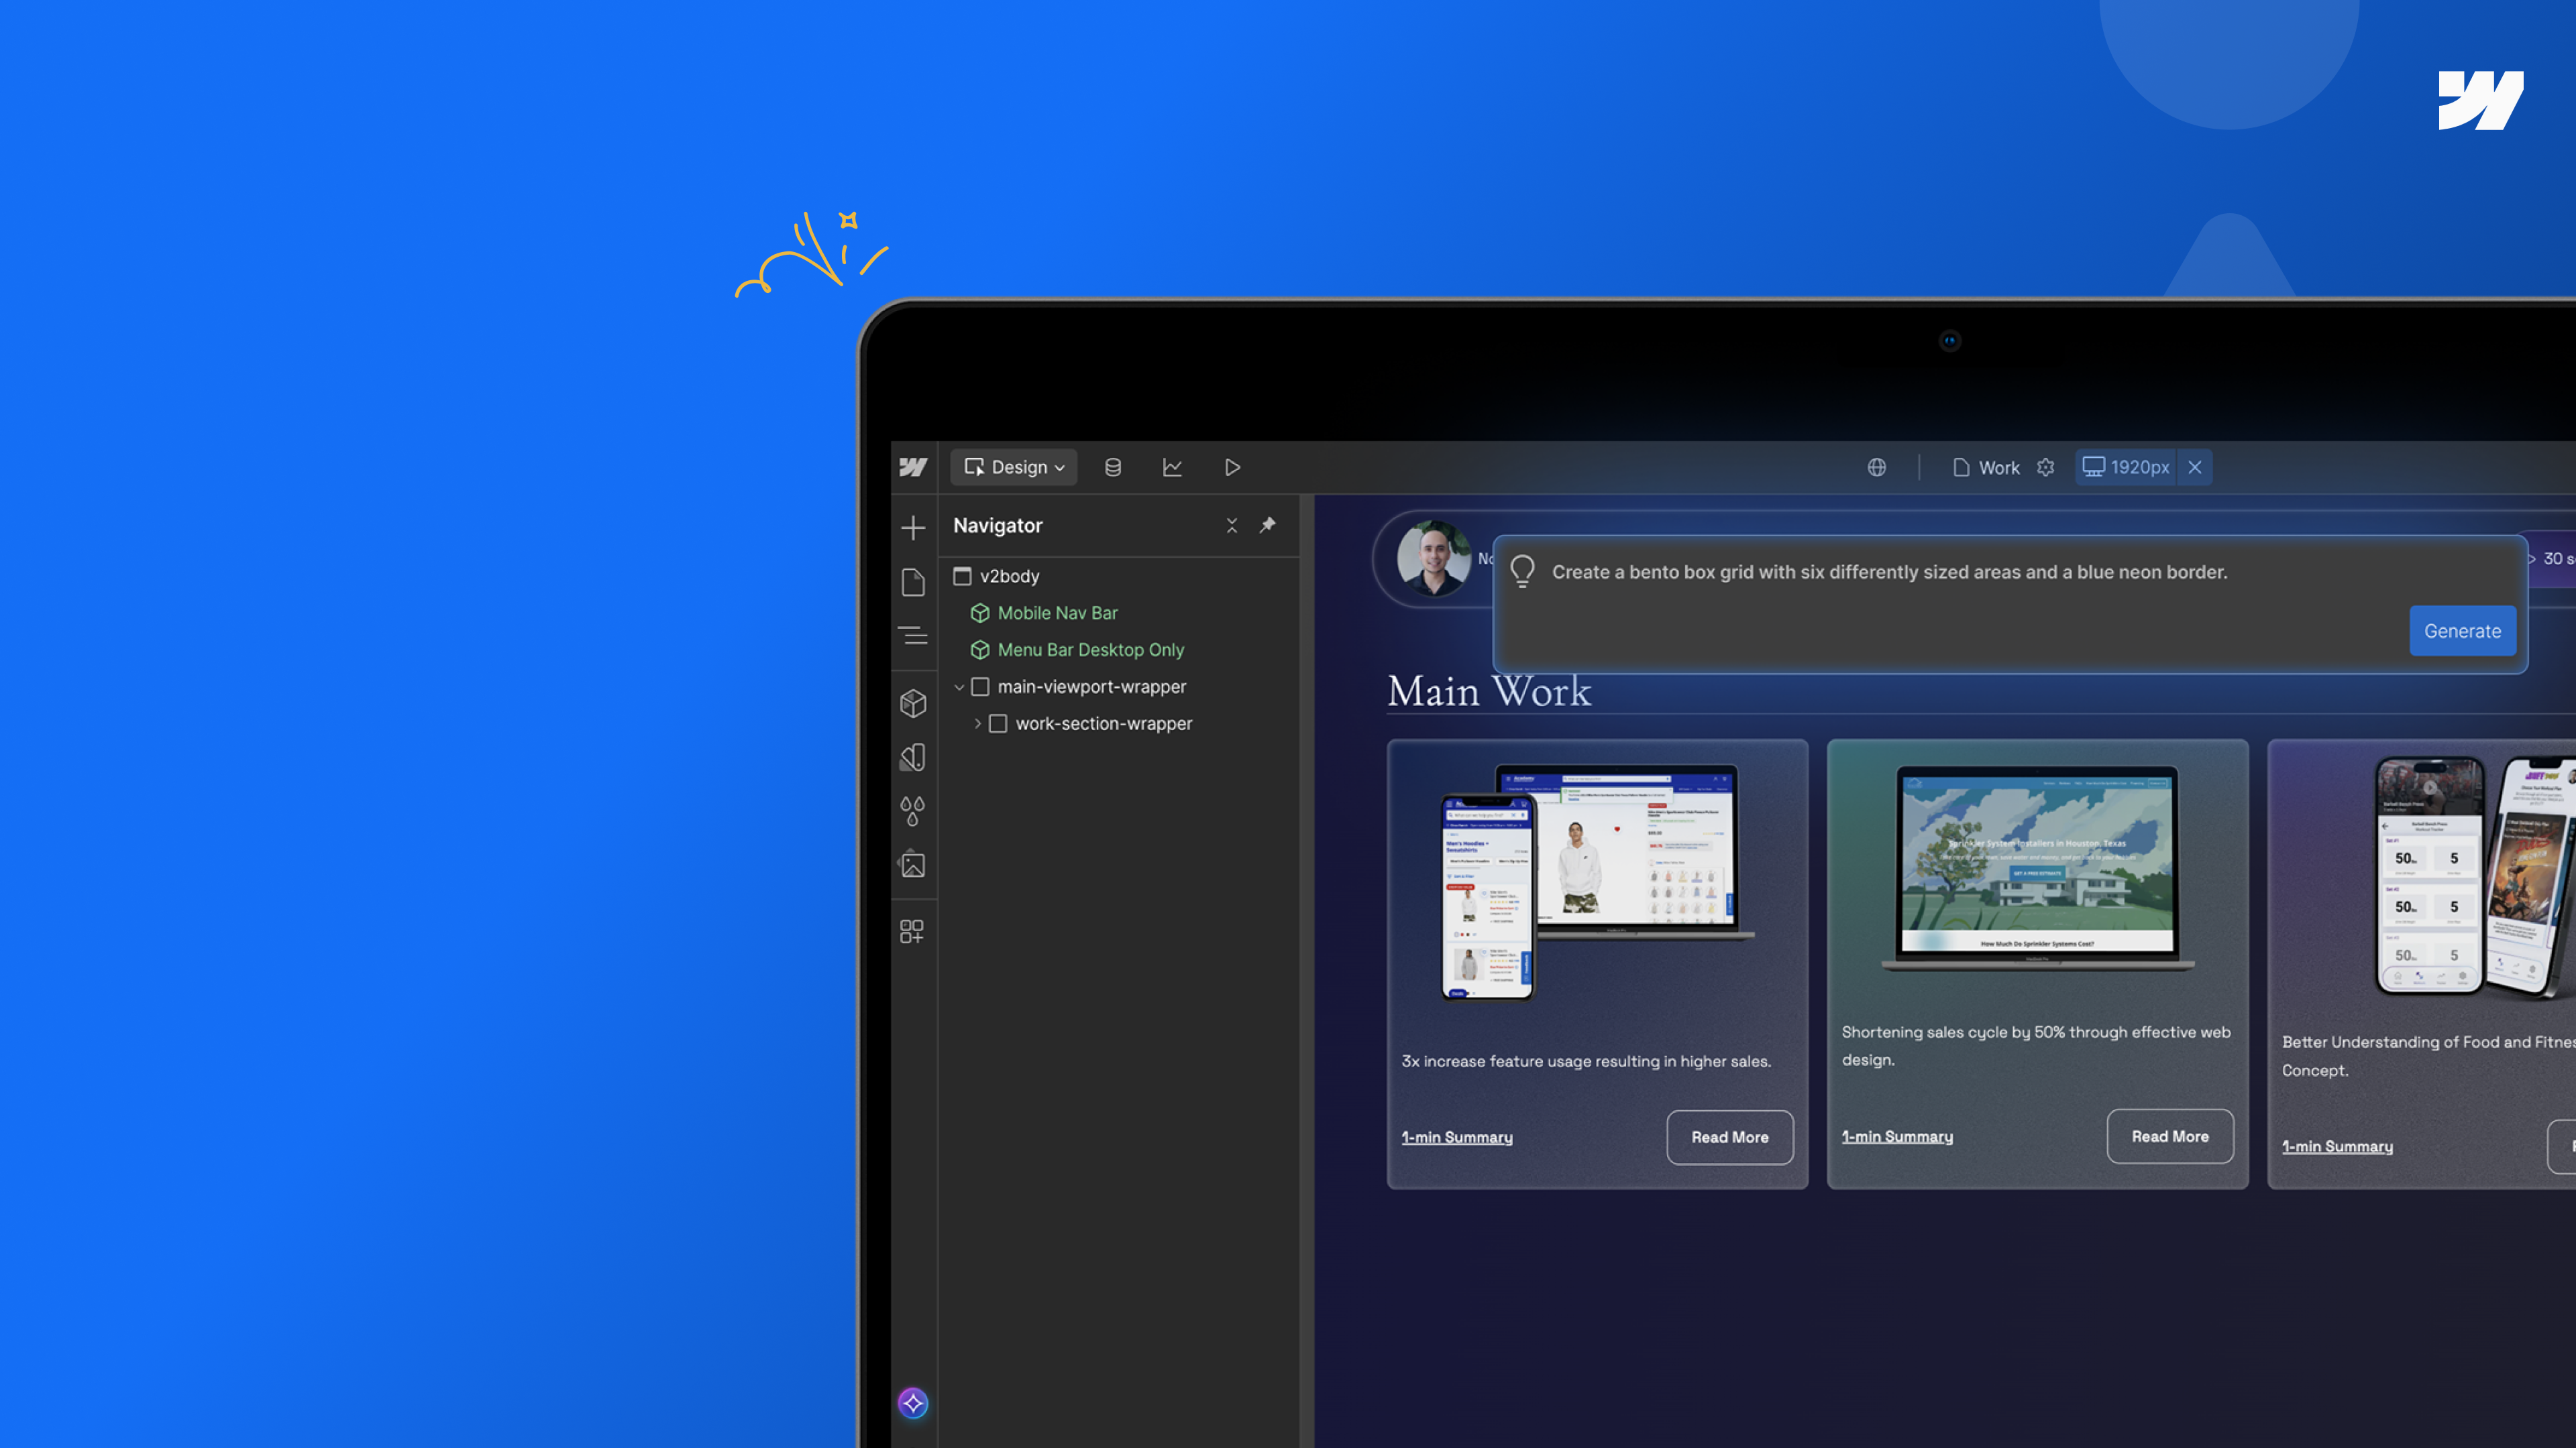Click the Generate button

[2462, 631]
